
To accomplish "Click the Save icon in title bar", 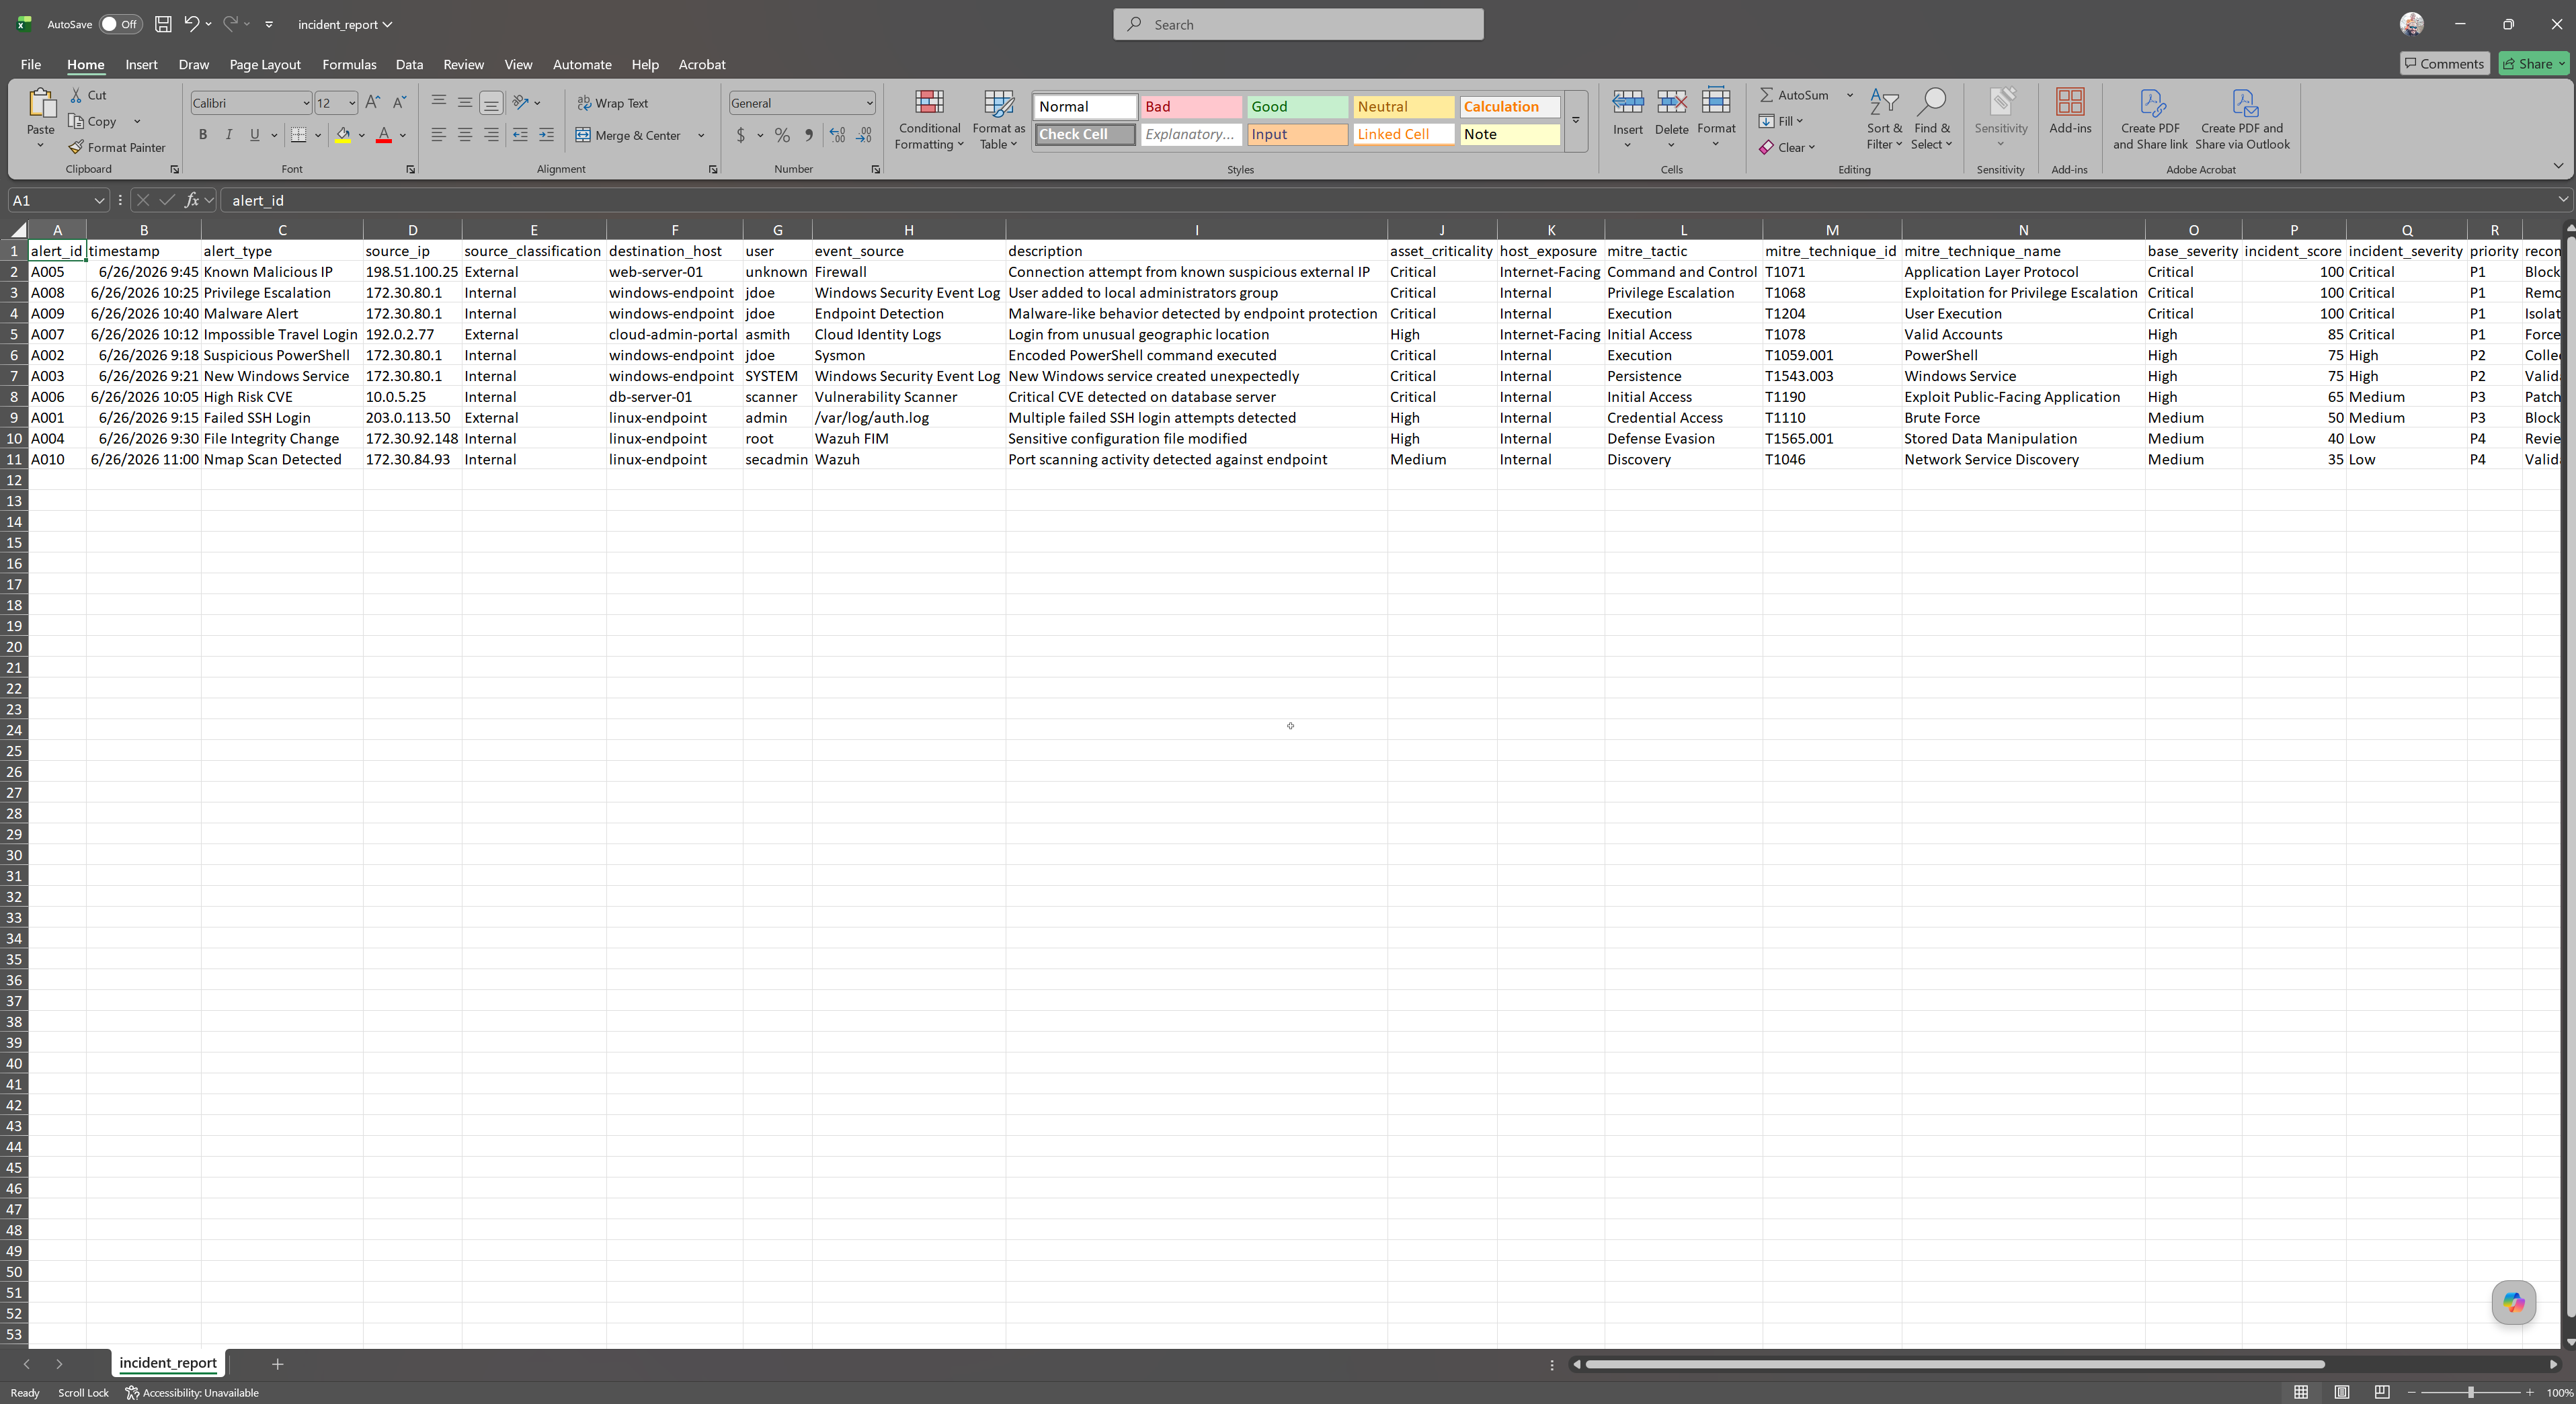I will click(x=163, y=24).
